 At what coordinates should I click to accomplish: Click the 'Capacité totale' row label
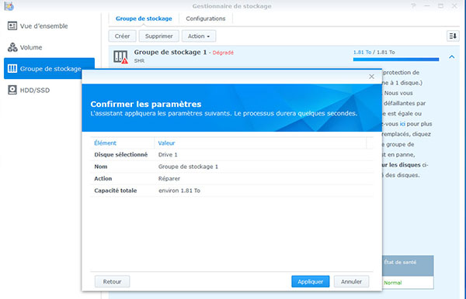pyautogui.click(x=115, y=191)
